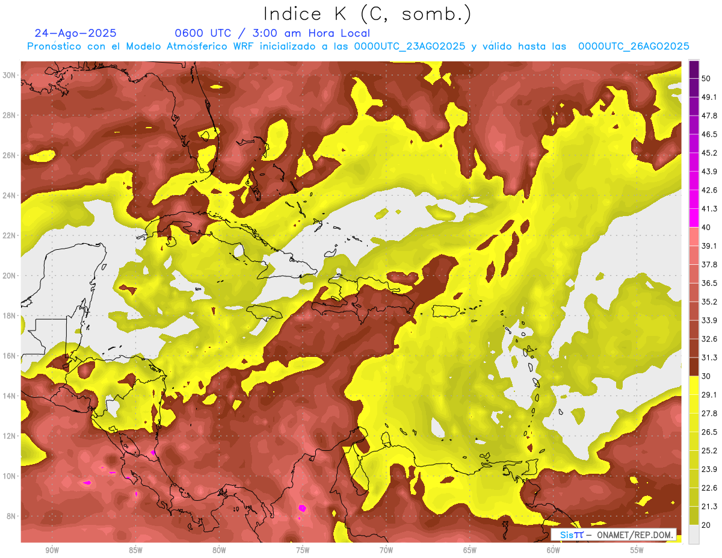The image size is (722, 558).
Task: Click the color scale value "39.1"
Action: pos(709,246)
